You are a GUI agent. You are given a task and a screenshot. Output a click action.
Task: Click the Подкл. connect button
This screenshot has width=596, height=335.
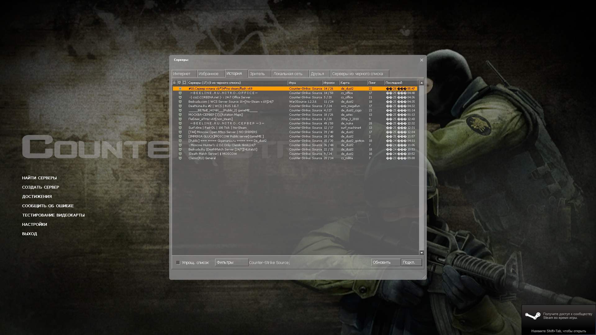411,262
